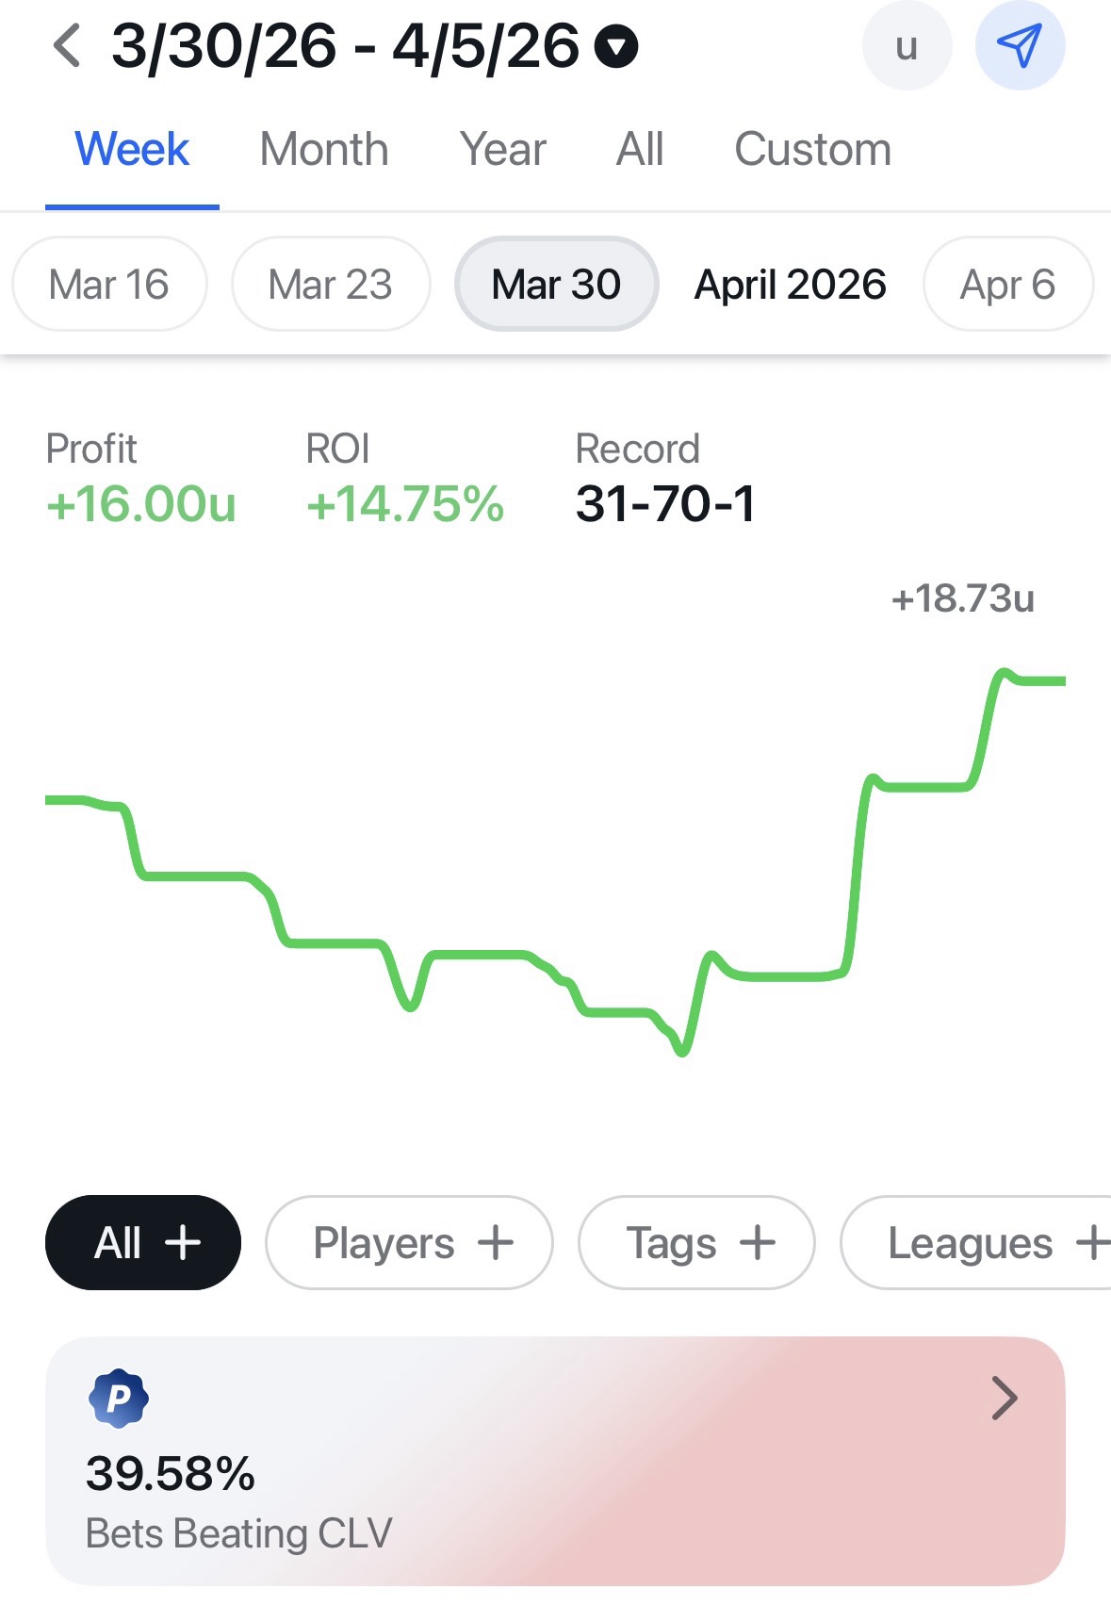The width and height of the screenshot is (1111, 1621).
Task: Switch to the Month tab
Action: click(x=324, y=150)
